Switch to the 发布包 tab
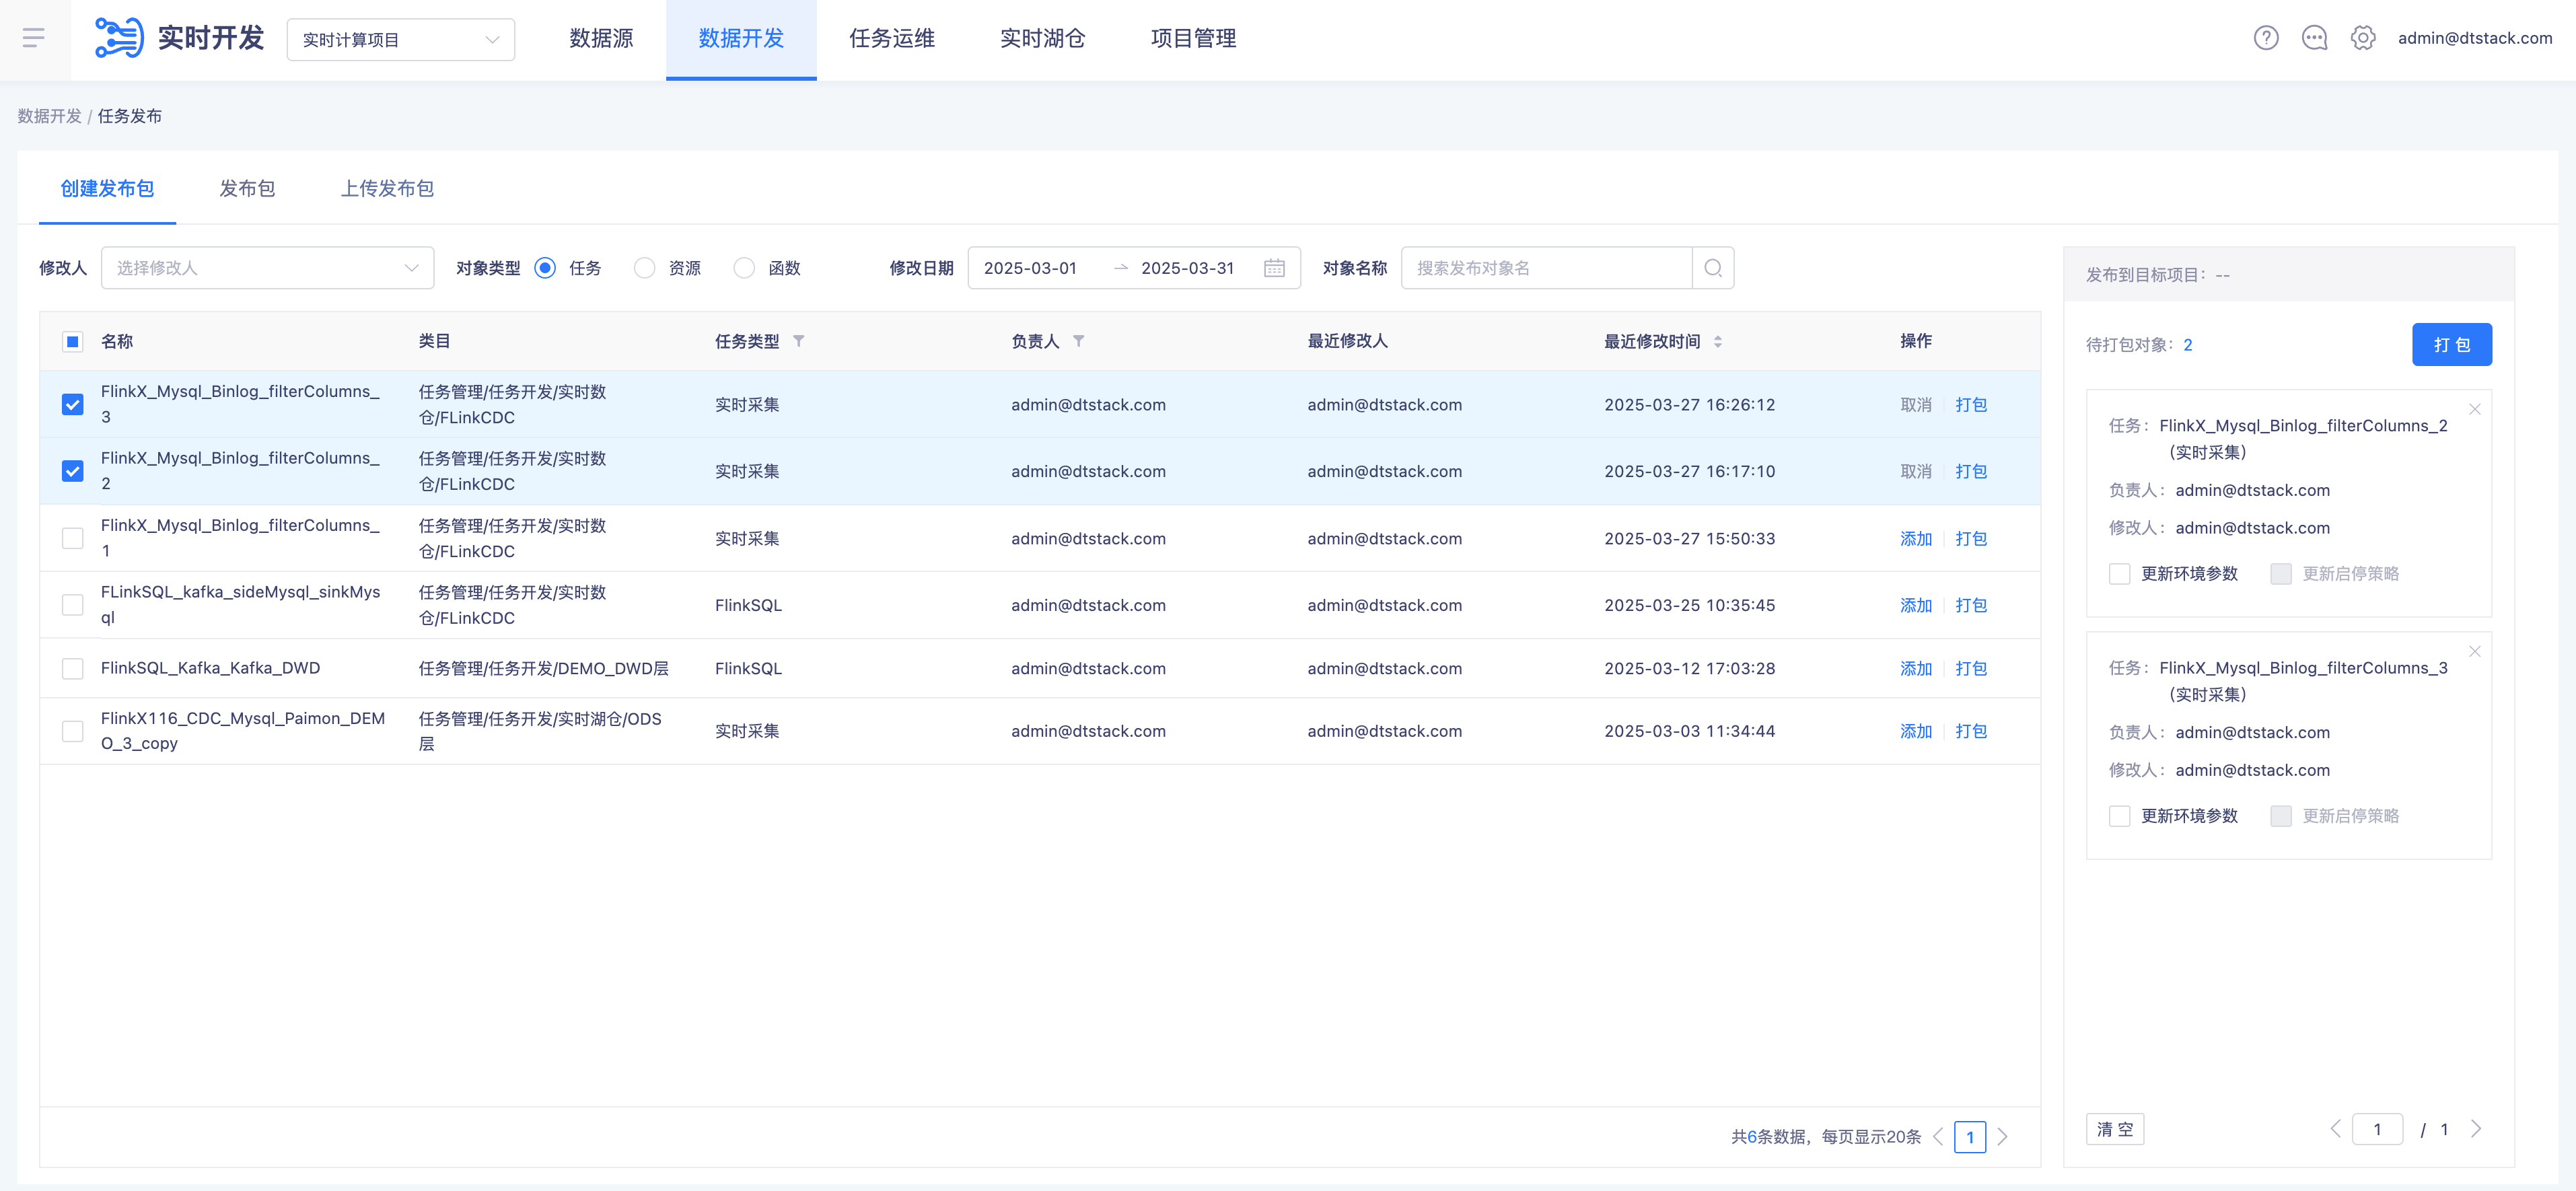This screenshot has height=1191, width=2576. (247, 188)
